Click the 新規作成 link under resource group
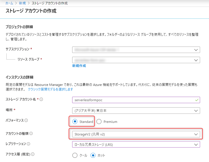Image resolution: width=209 pixels, height=162 pixels. (79, 66)
